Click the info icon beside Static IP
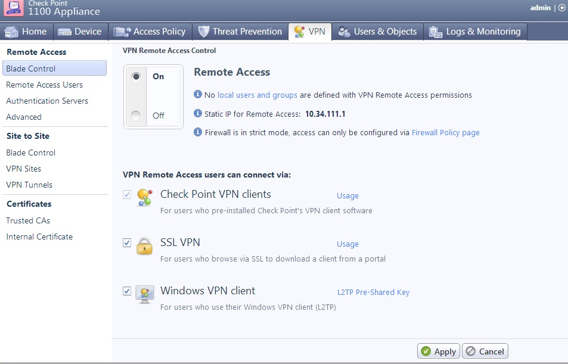This screenshot has height=364, width=568. 198,114
